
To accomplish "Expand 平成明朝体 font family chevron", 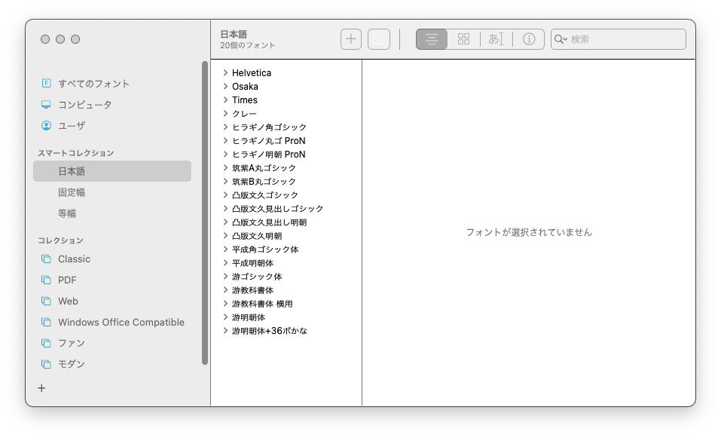I will (225, 262).
